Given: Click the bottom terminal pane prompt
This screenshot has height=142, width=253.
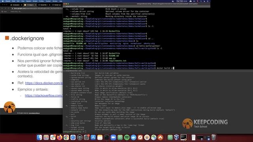Looking at the screenshot, I should [x=74, y=132].
